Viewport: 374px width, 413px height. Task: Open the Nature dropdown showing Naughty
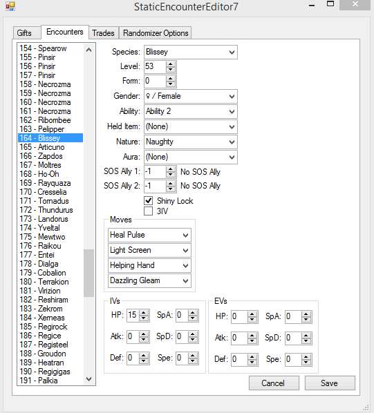[191, 142]
